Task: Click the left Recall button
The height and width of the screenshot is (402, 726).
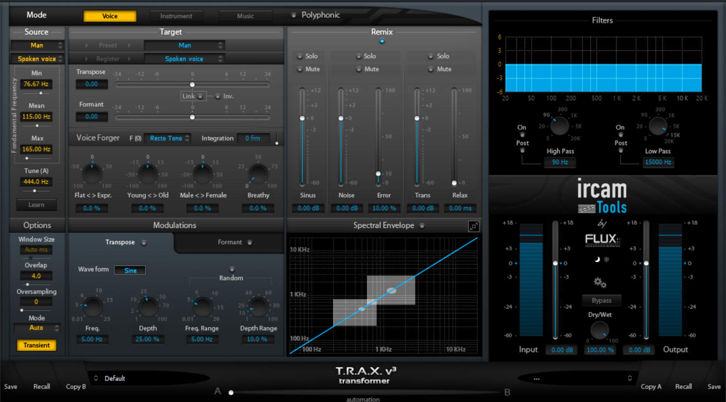Action: point(42,387)
